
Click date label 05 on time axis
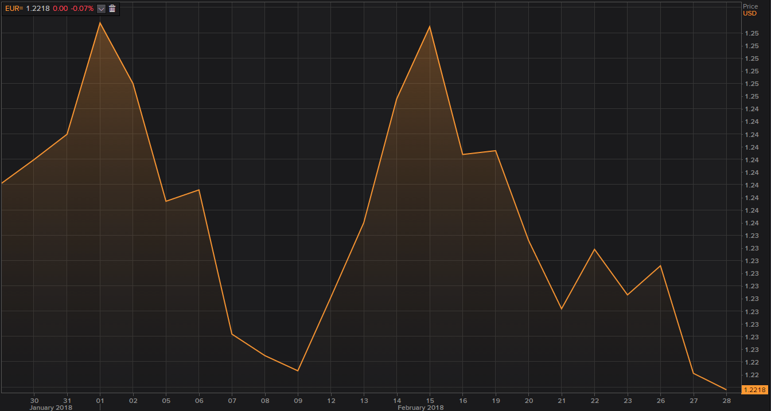coord(166,401)
